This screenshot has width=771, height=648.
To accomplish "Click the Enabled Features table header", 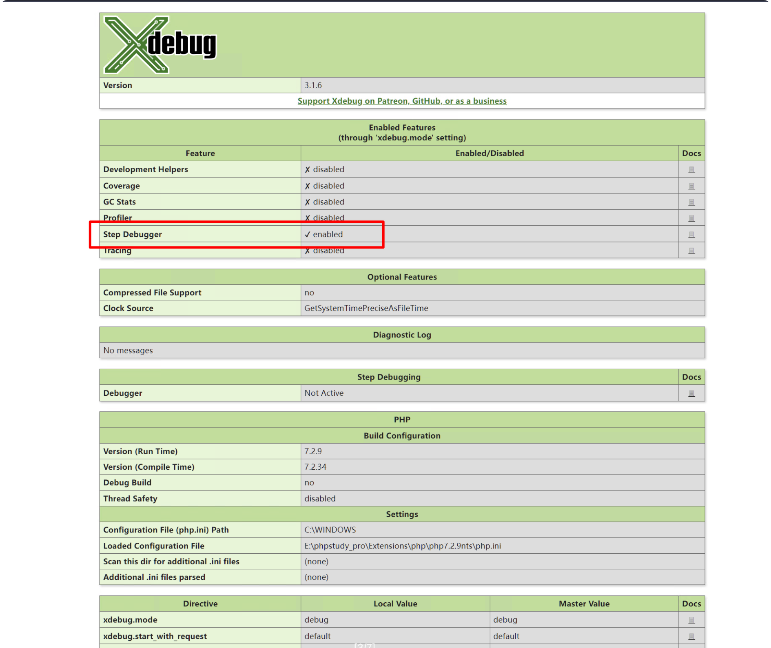I will click(x=402, y=132).
